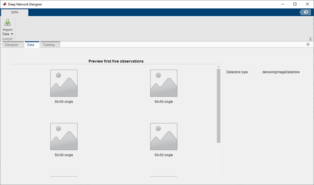This screenshot has height=185, width=314.
Task: Open the help question mark icon
Action: coord(306,12)
